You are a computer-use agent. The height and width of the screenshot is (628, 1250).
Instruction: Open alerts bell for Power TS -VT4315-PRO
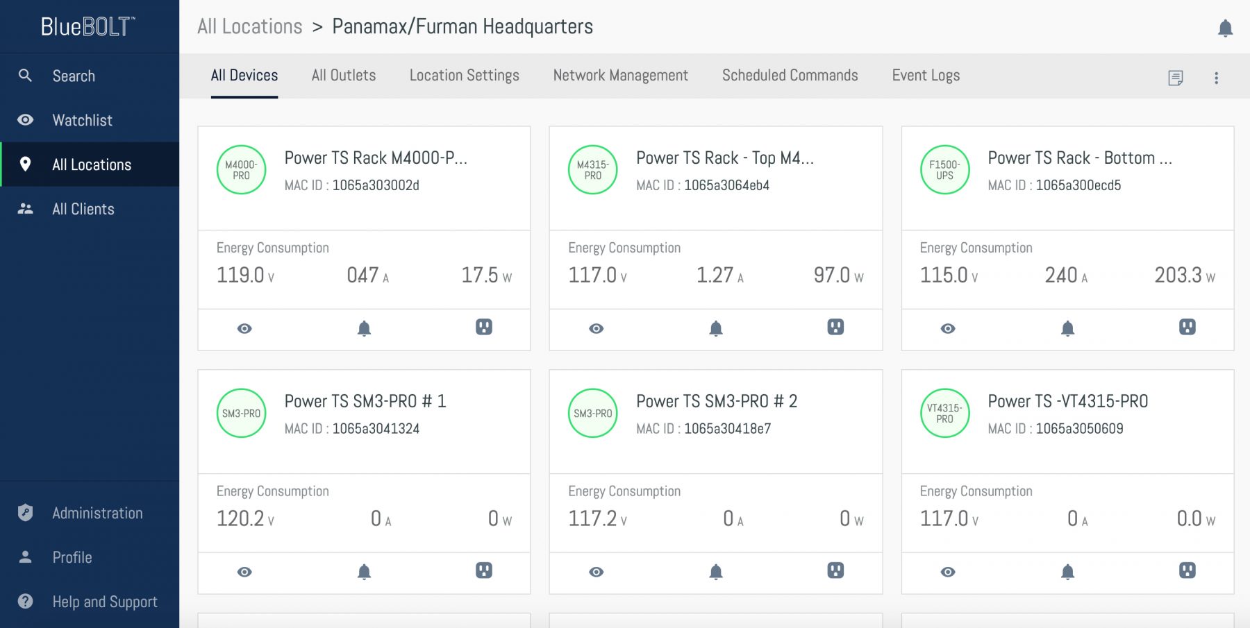point(1068,572)
